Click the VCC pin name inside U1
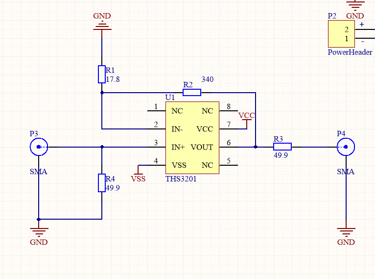Screen dimensions: 375x279 pos(205,129)
